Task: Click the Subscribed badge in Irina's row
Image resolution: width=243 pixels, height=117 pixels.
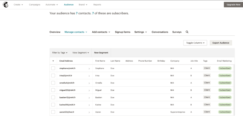Action: click(225, 75)
